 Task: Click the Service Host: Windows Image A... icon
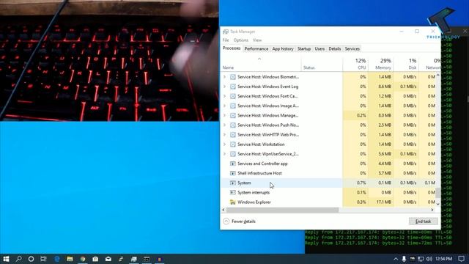(x=233, y=106)
